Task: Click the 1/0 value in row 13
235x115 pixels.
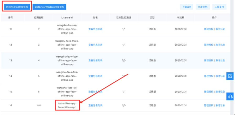Action: coord(124,60)
